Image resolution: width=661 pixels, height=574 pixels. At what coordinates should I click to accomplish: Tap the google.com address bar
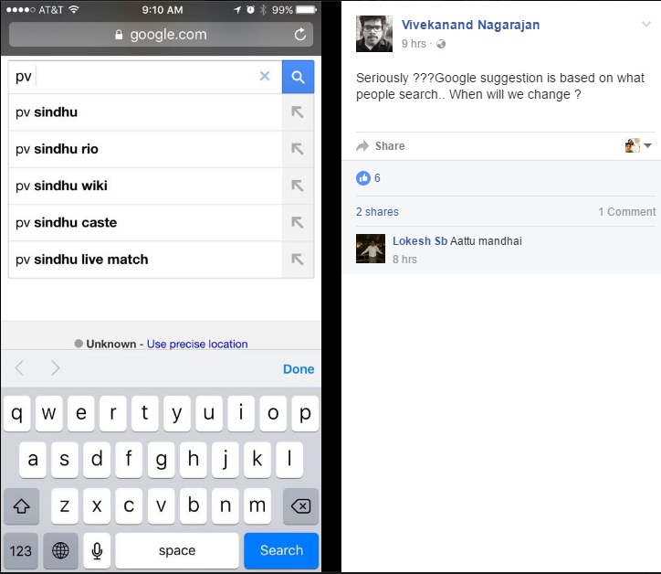click(161, 34)
